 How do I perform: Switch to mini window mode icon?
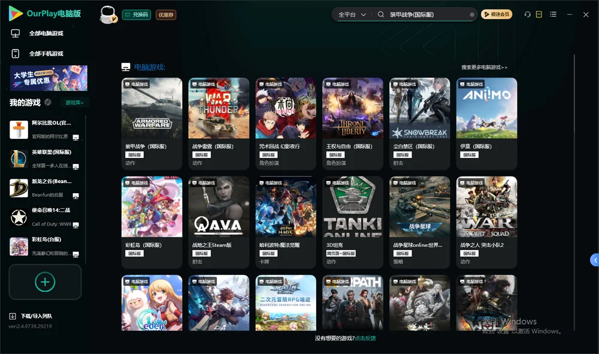[539, 14]
